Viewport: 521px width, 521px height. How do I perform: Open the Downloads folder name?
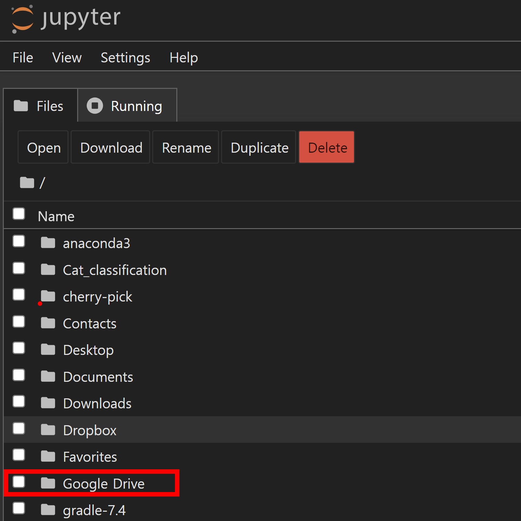97,403
